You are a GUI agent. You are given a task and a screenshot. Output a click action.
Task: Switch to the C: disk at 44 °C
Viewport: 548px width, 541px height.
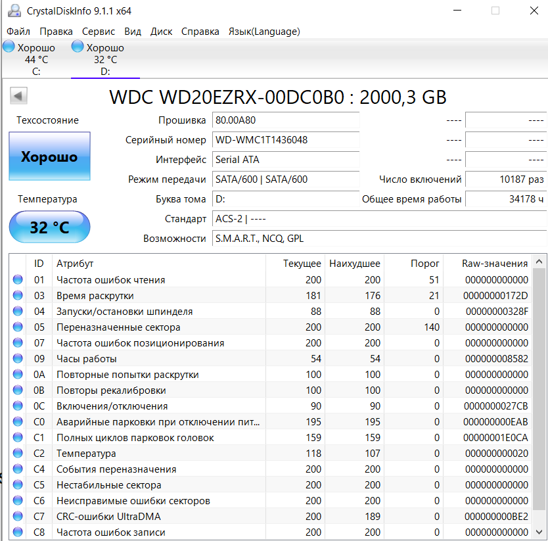coord(36,59)
